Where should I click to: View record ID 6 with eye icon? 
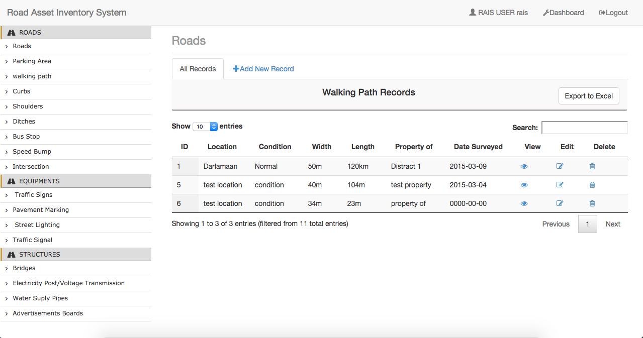[524, 203]
